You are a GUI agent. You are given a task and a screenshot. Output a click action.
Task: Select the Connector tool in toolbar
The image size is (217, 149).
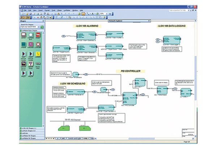[x=88, y=14]
